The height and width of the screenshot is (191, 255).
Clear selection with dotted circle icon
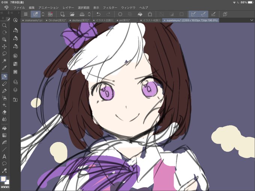[x=120, y=14]
